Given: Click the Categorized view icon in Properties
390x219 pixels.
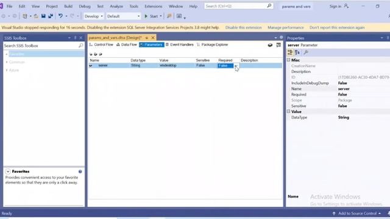Looking at the screenshot, I should click(x=290, y=52).
